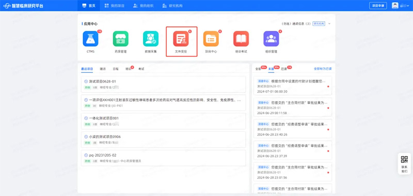Open the 2024-07-01 08:00:30 payment reminder message

tap(293, 86)
